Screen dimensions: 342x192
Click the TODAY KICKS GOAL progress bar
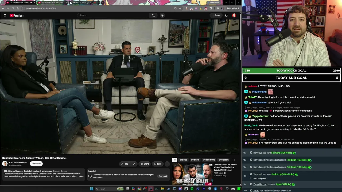pyautogui.click(x=291, y=71)
